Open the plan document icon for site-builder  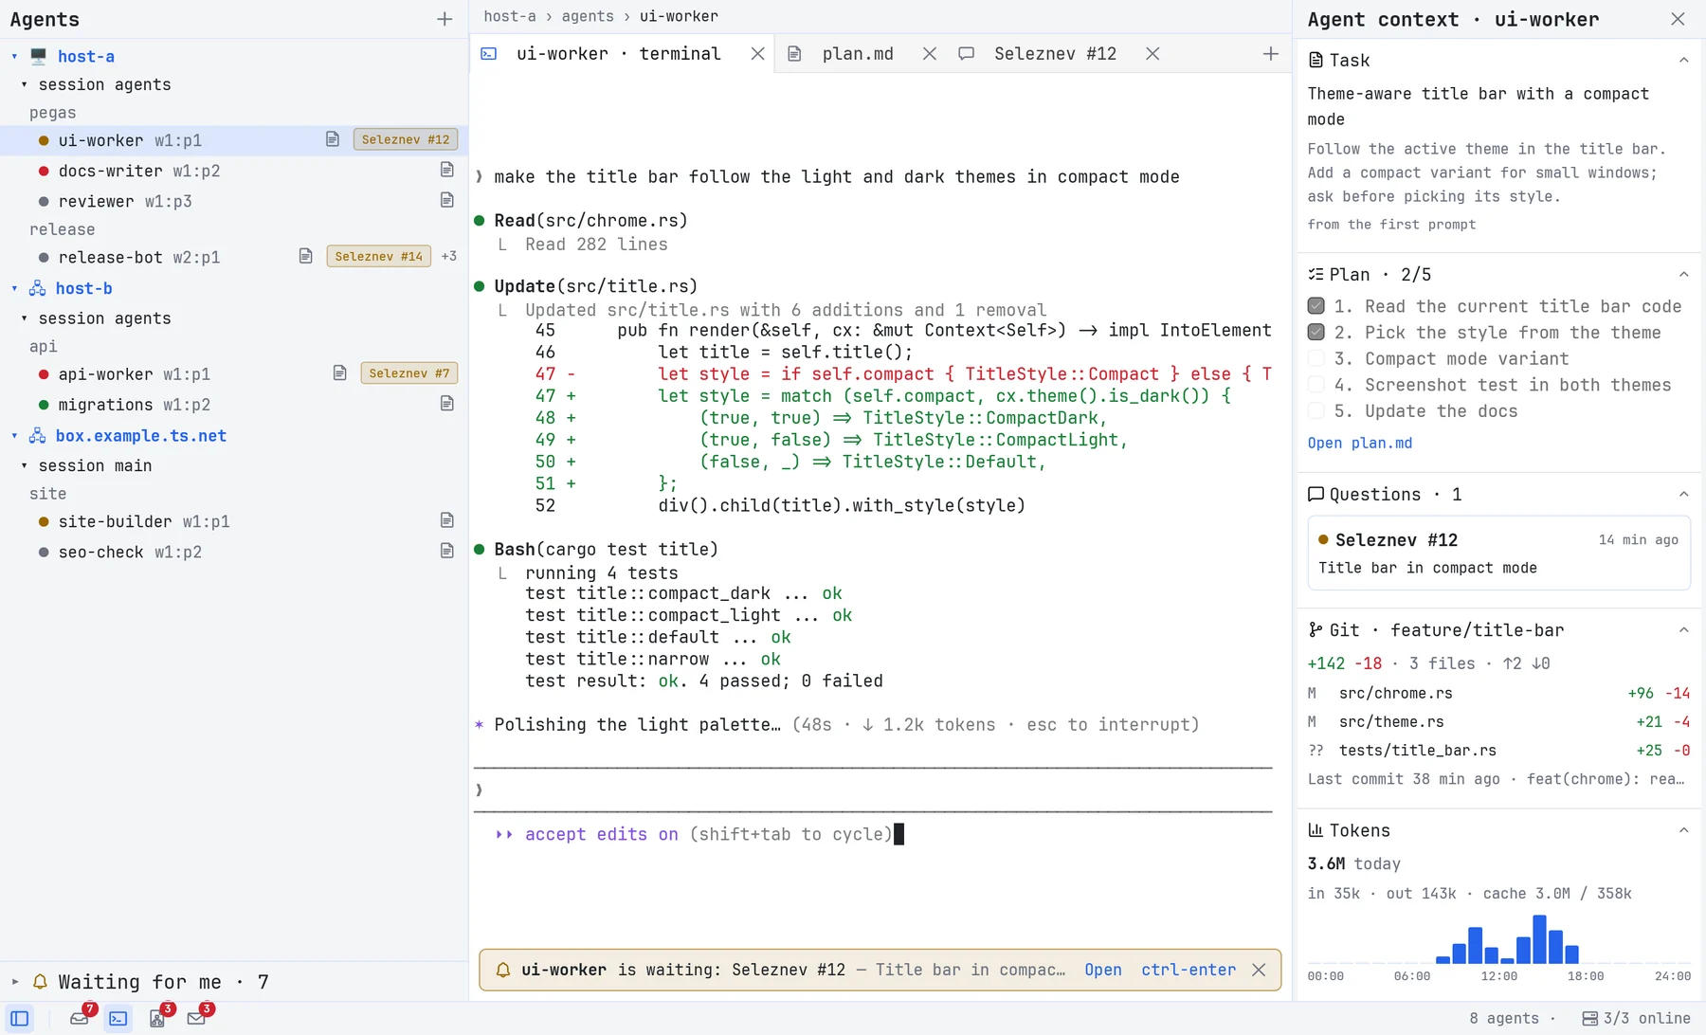pyautogui.click(x=447, y=520)
